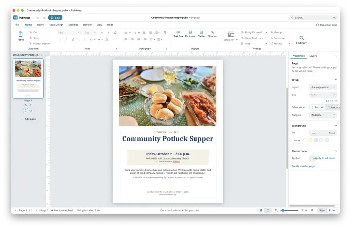
Task: Switch to the Review ribbon tab
Action: [87, 25]
